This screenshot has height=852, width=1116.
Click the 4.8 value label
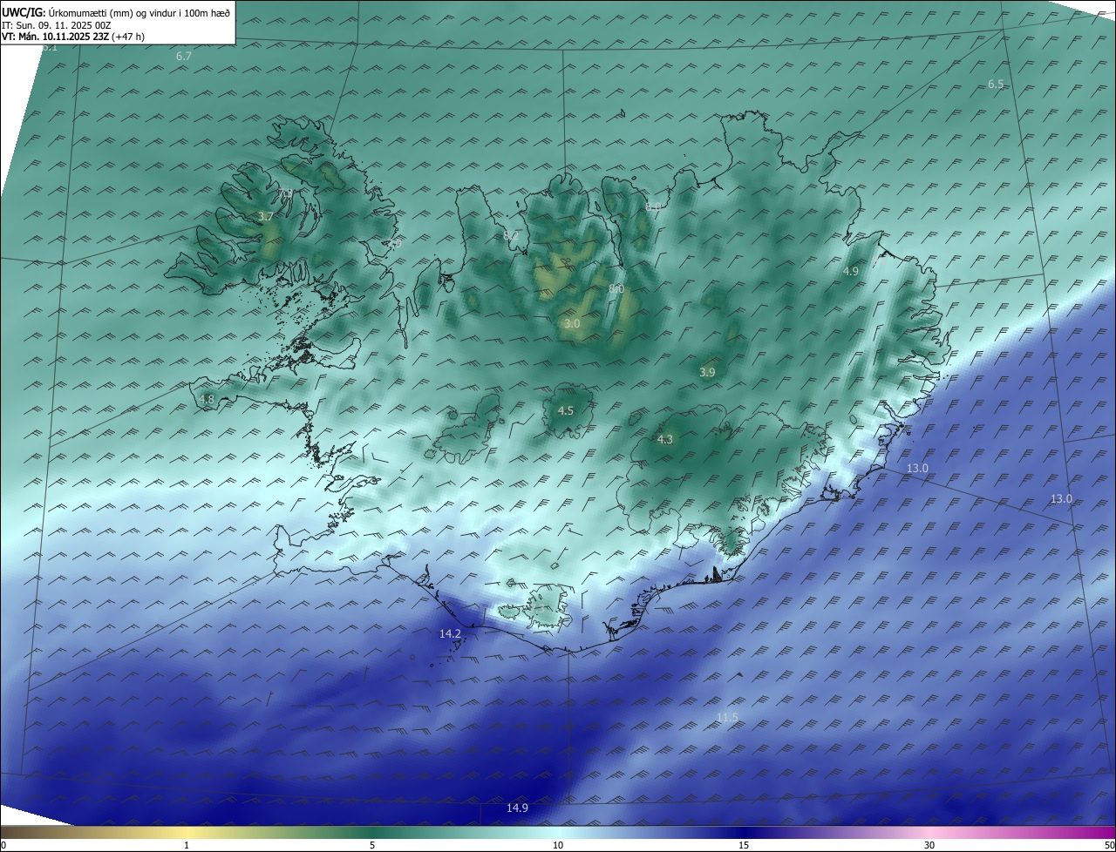207,400
